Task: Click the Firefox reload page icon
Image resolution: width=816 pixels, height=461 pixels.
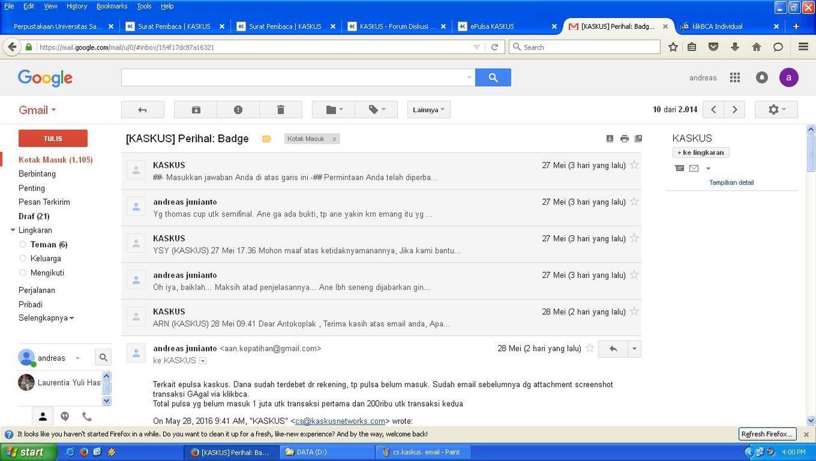Action: click(x=495, y=47)
